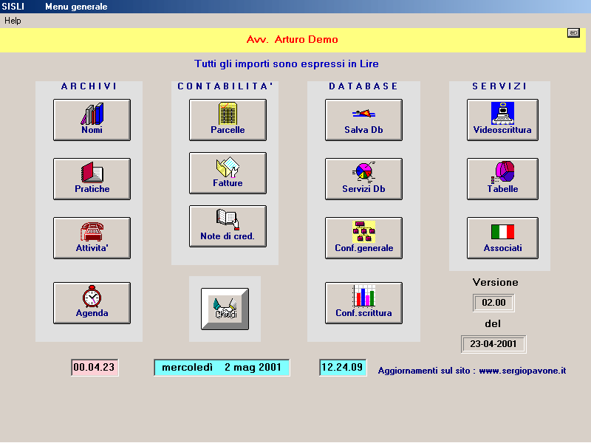Click the pink 00.04.23 timer field
The image size is (591, 443).
[x=95, y=367]
